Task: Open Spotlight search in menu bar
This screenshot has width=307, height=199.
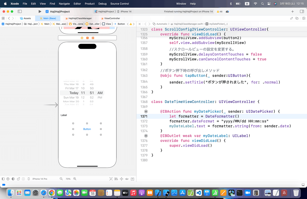Action: pos(262,4)
